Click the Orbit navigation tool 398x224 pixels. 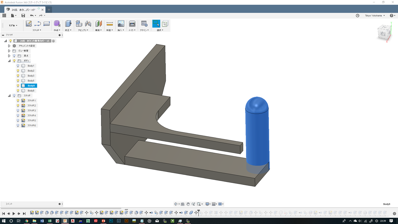pos(176,204)
